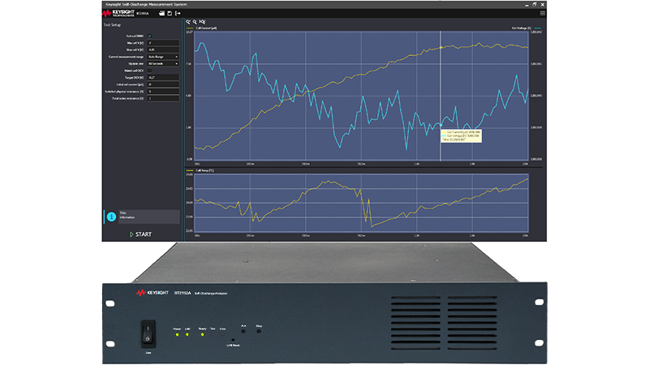Close the Self-Discharge Measurement System window
649x365 pixels.
coord(543,5)
